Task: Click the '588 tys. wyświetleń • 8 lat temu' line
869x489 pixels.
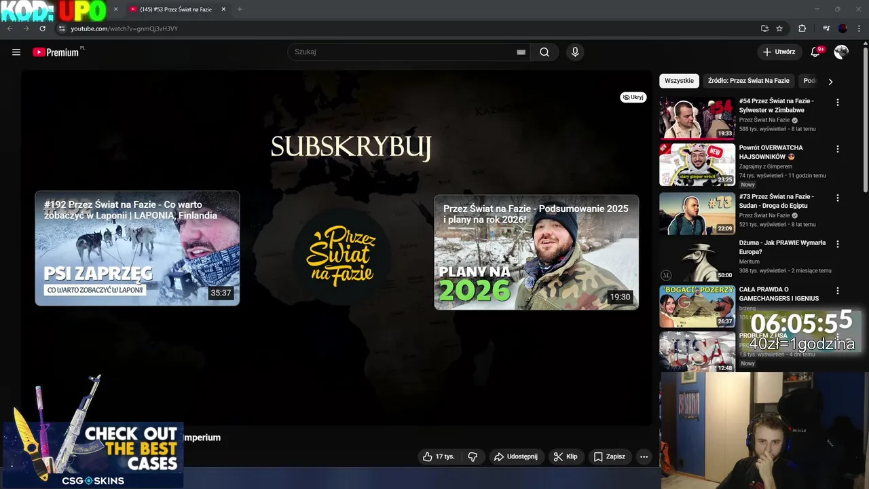Action: tap(777, 129)
